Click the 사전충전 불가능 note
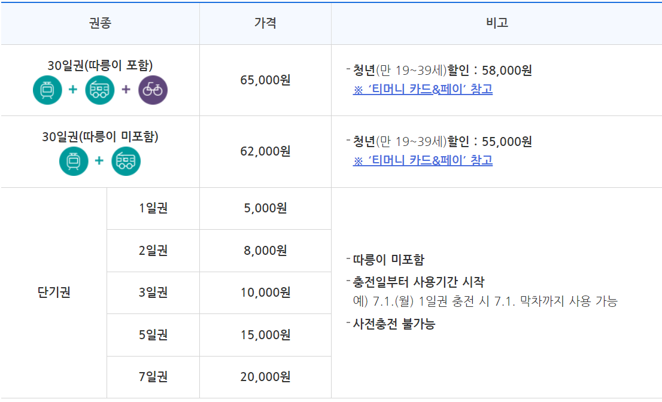 pos(393,324)
